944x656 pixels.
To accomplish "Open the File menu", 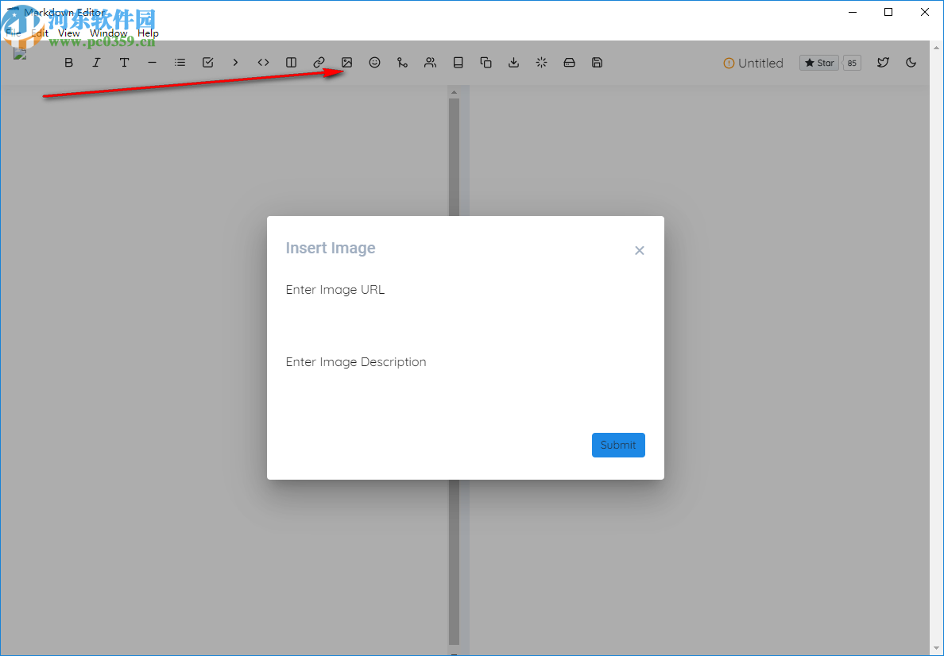I will coord(14,33).
